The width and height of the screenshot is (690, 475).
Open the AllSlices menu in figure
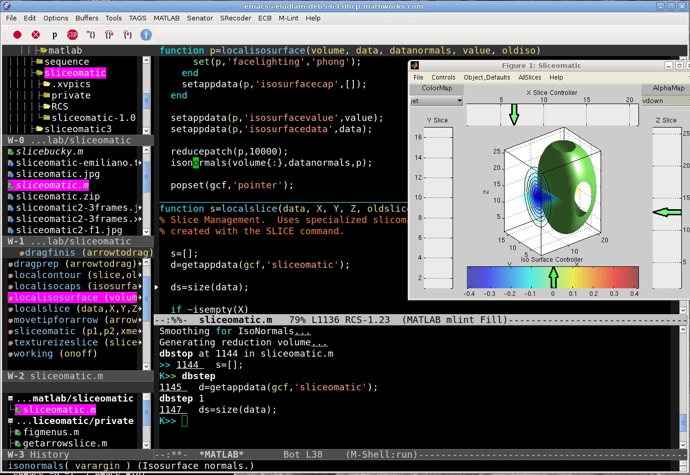coord(530,78)
